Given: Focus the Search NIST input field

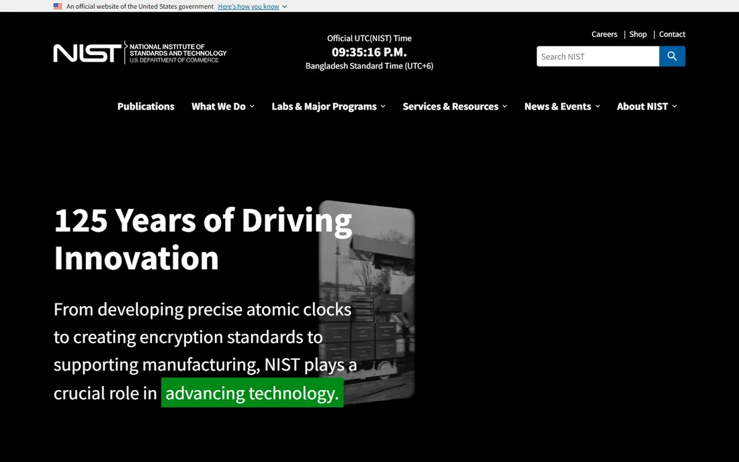Looking at the screenshot, I should pyautogui.click(x=598, y=56).
